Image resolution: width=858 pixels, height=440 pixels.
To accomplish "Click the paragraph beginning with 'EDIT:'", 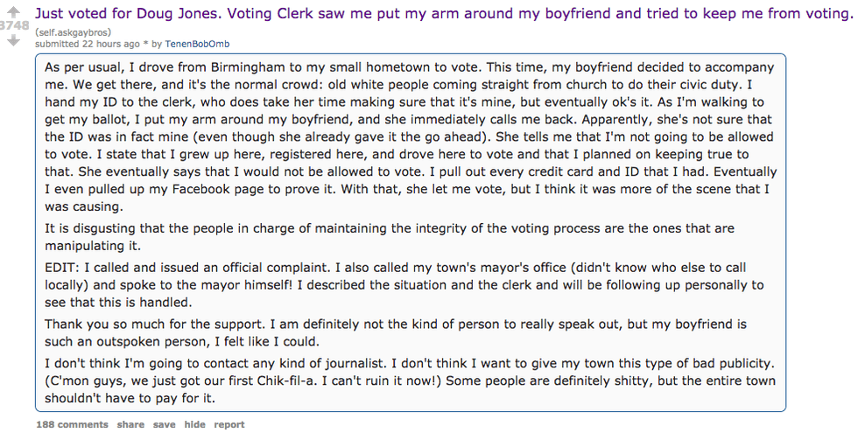I will coord(404,276).
